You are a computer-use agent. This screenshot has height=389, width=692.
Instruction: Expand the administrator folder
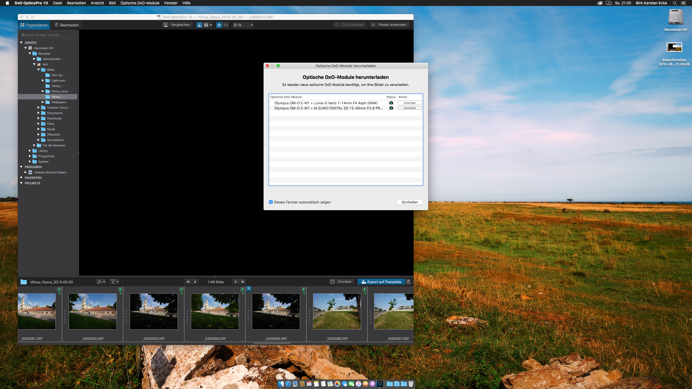[x=34, y=59]
